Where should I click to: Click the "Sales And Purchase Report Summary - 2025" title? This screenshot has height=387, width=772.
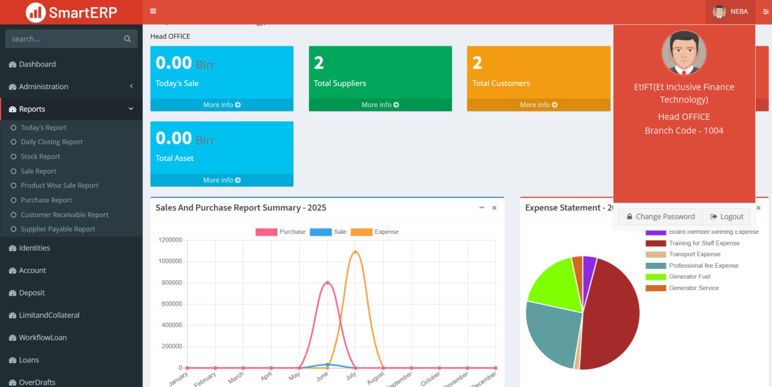click(x=241, y=208)
